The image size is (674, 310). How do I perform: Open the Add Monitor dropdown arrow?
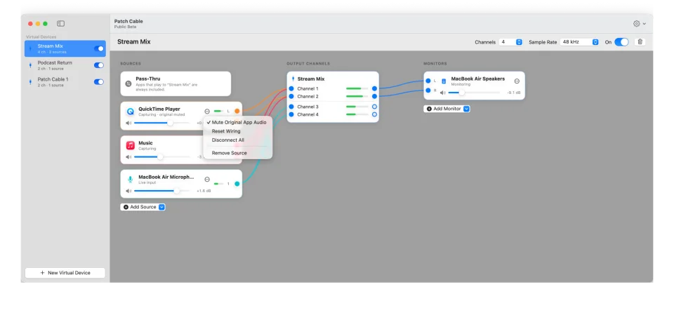click(466, 109)
